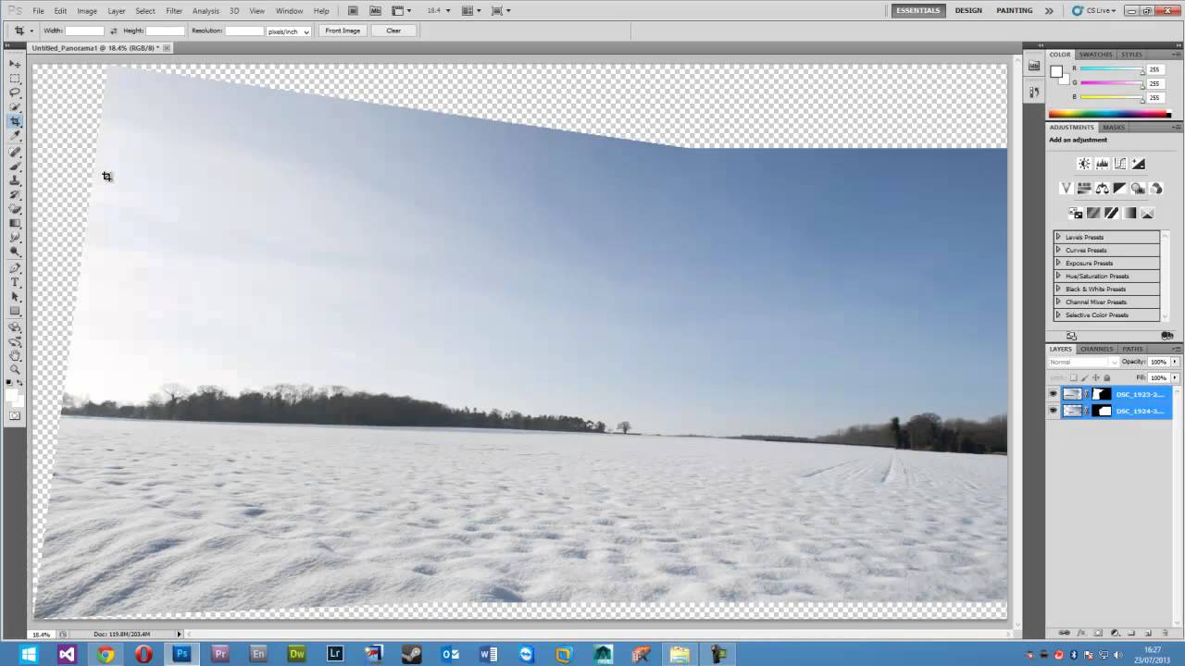This screenshot has width=1185, height=666.
Task: Switch to the Masks tab
Action: [1114, 127]
